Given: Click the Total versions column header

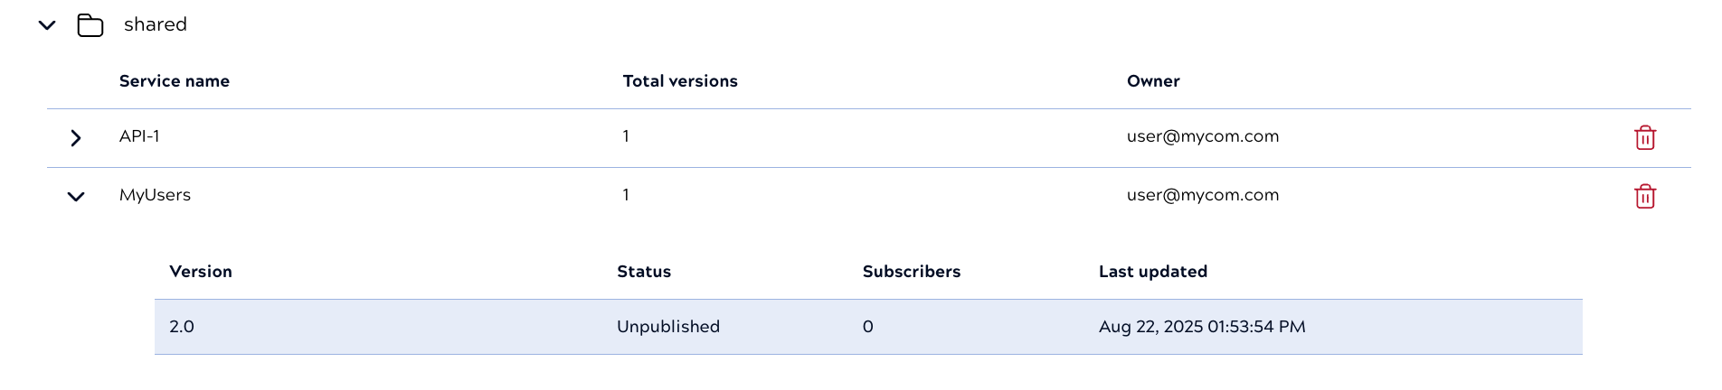Looking at the screenshot, I should tap(680, 81).
